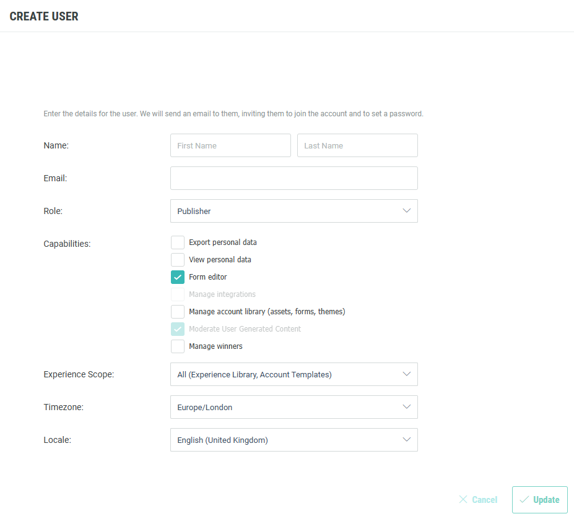The image size is (574, 519).
Task: Open the Experience Scope dropdown
Action: coord(285,374)
